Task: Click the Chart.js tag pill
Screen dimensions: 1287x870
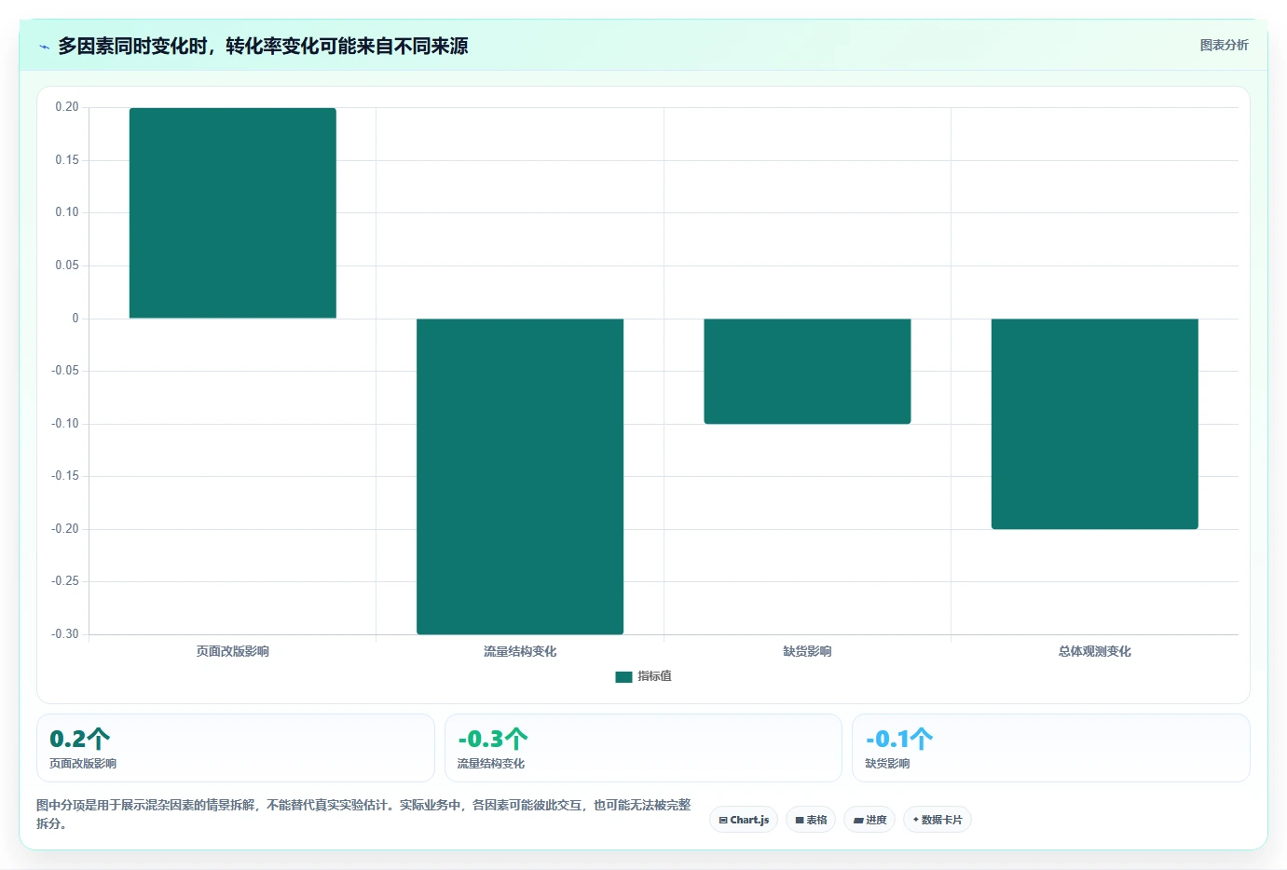Action: click(744, 820)
